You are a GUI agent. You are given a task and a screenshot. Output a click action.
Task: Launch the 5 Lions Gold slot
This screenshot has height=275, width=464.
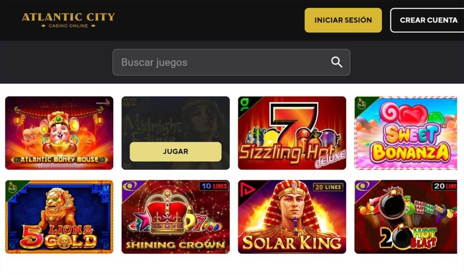[x=59, y=217]
